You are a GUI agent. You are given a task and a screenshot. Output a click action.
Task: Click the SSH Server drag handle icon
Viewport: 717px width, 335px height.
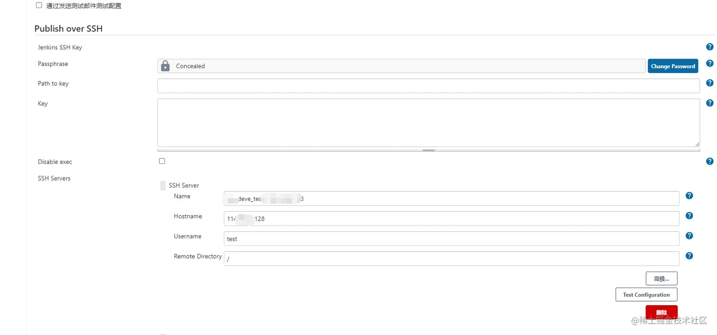click(x=163, y=185)
